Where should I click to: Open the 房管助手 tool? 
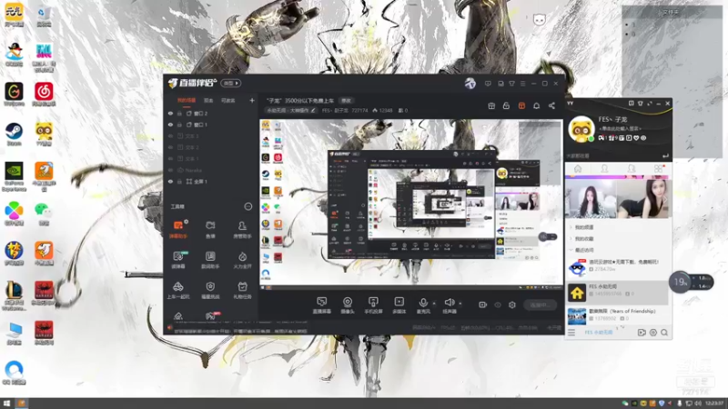pyautogui.click(x=242, y=230)
